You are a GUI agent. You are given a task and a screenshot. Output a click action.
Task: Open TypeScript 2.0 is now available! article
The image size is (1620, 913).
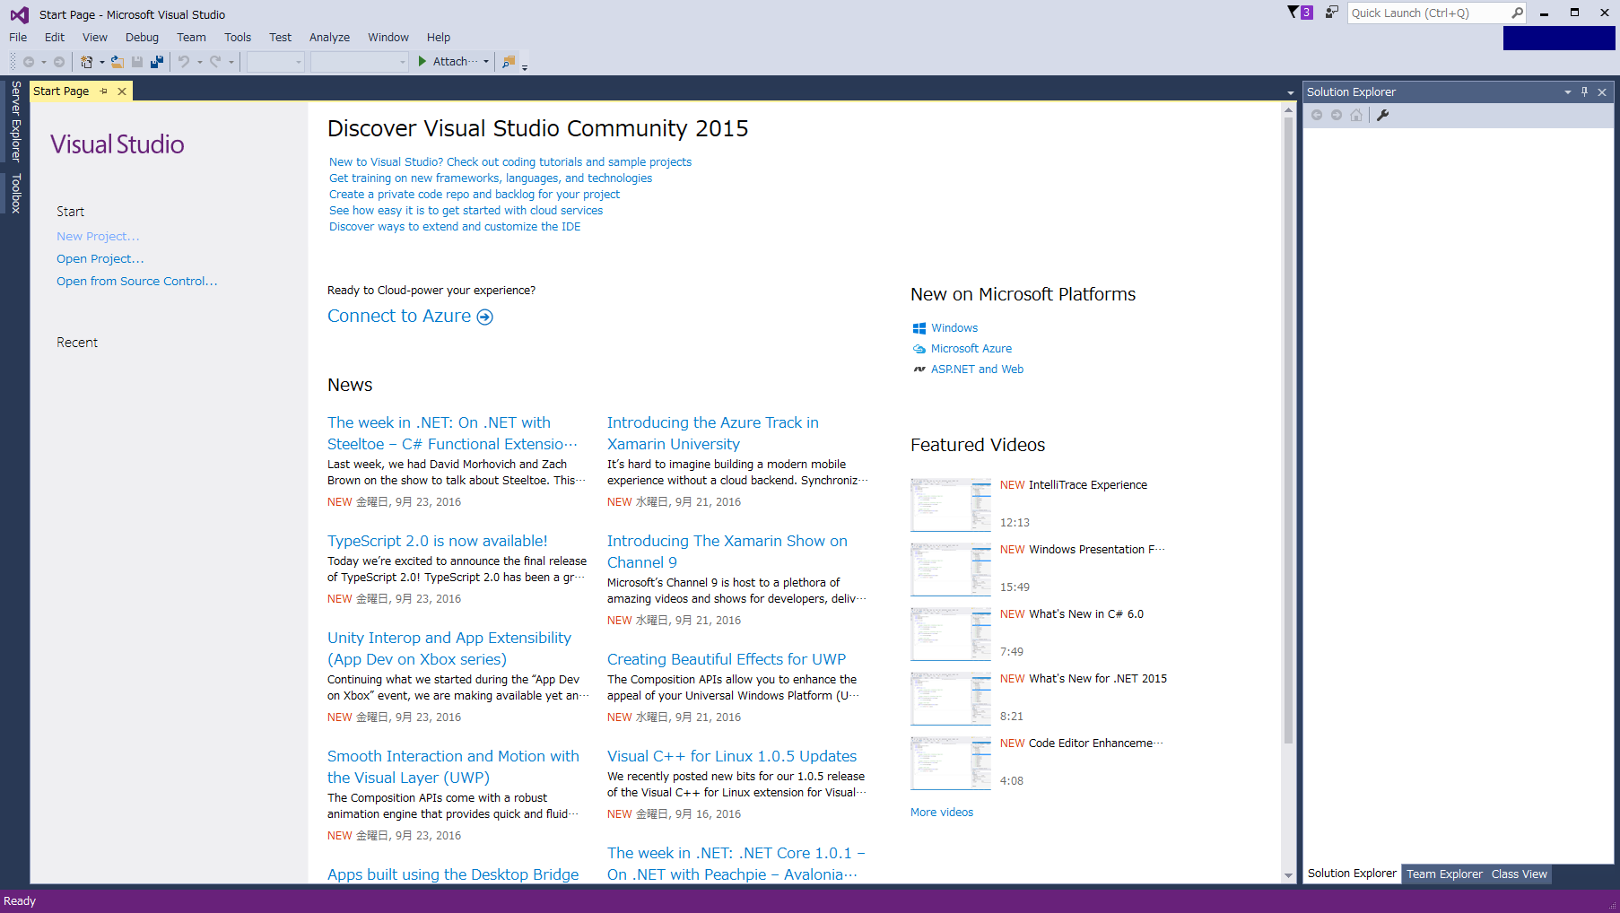[x=438, y=541]
